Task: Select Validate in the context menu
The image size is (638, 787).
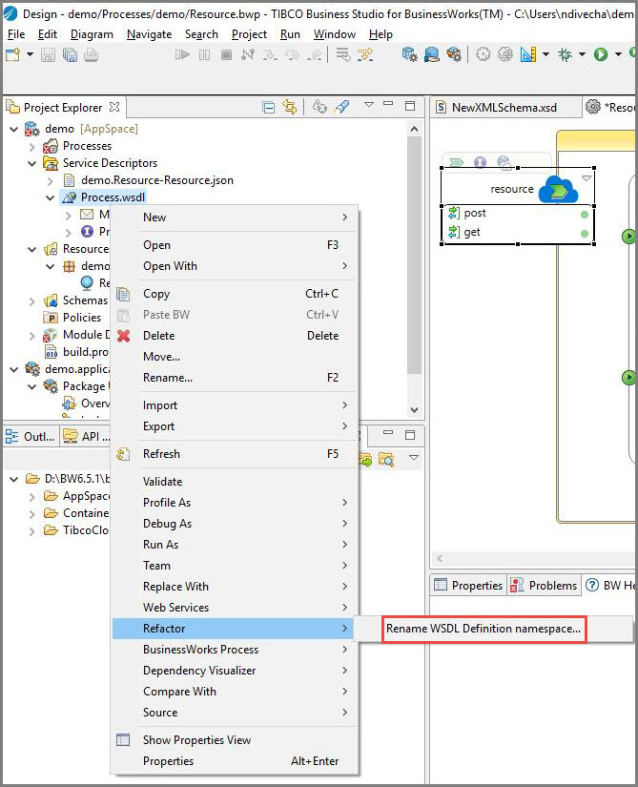Action: point(234,482)
